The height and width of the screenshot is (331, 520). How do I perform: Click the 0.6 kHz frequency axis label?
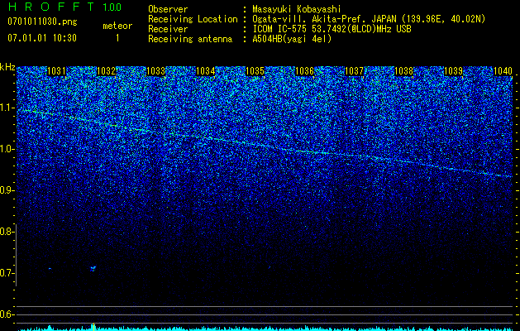[7, 314]
